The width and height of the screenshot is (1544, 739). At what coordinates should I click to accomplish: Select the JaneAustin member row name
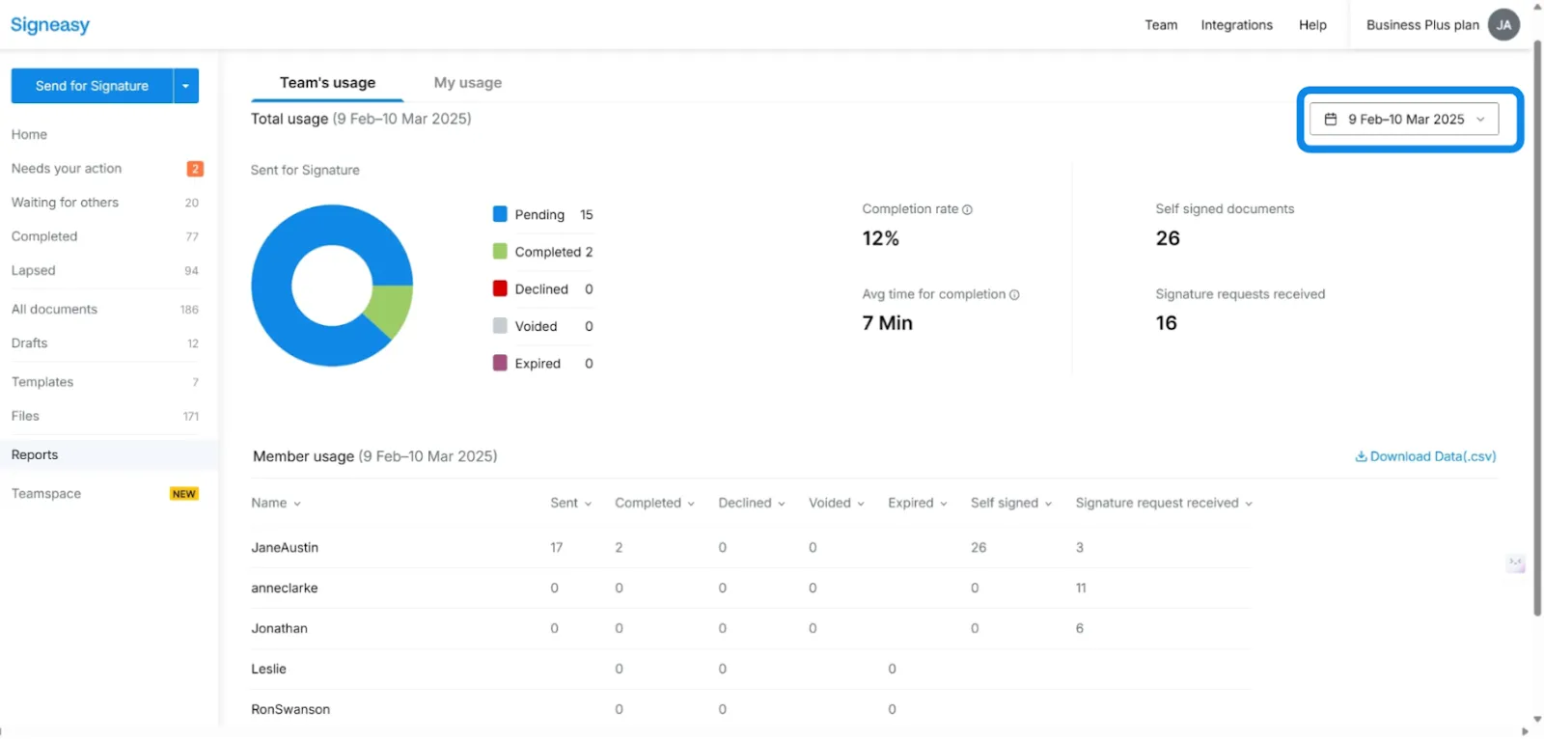click(285, 548)
